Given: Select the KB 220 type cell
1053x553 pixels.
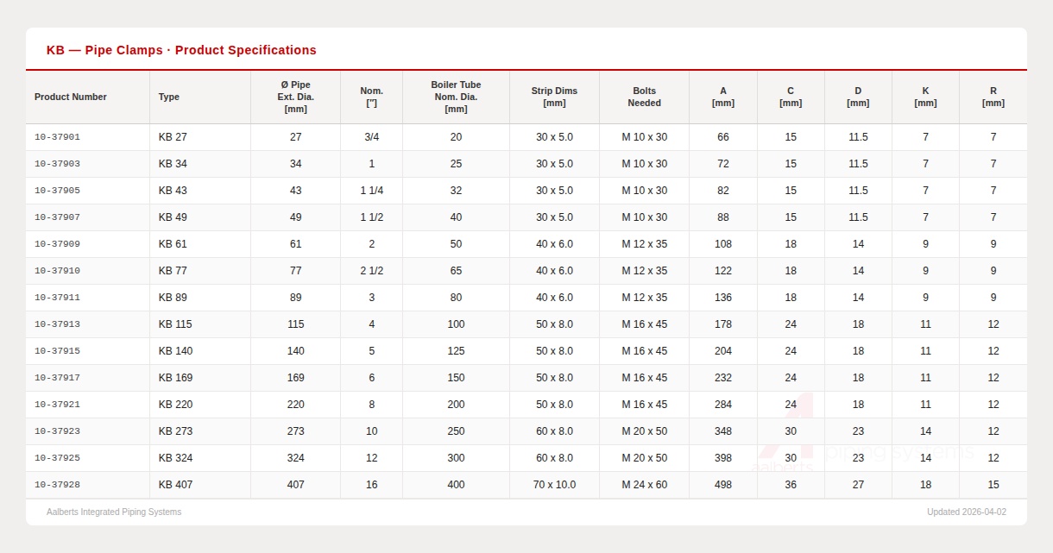Looking at the screenshot, I should 175,405.
